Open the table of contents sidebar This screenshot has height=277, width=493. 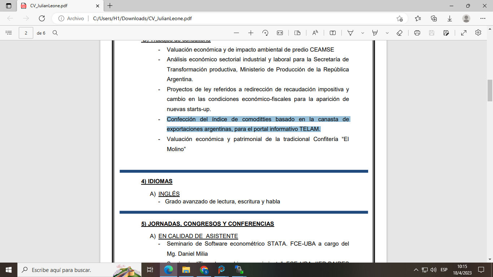point(9,33)
